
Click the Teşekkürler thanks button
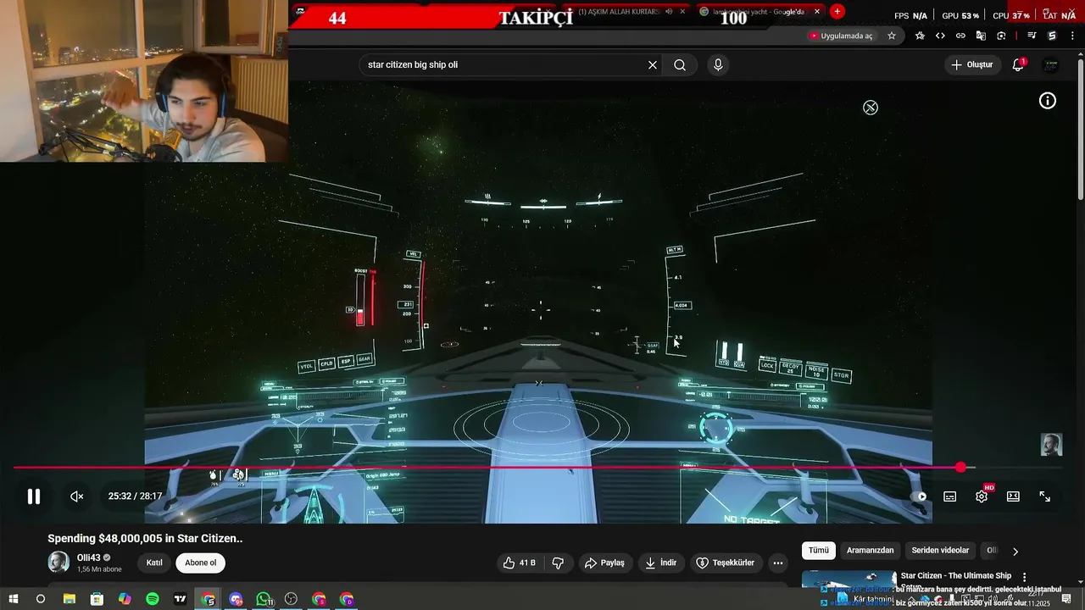726,563
